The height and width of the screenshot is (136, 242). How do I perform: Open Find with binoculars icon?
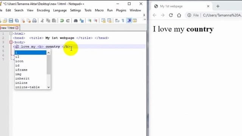click(76, 20)
